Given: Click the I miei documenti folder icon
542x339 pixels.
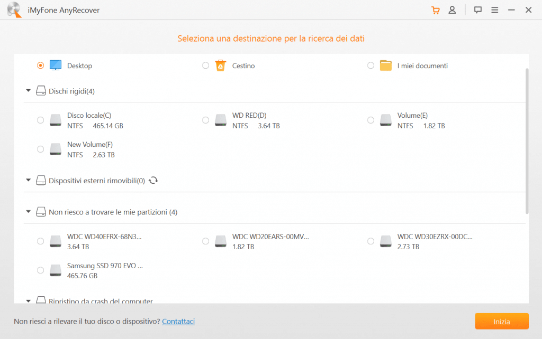Looking at the screenshot, I should click(386, 65).
